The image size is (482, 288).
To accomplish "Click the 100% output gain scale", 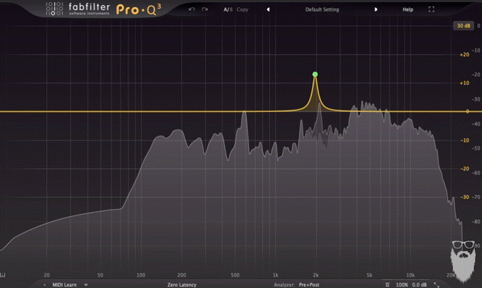I will [402, 284].
